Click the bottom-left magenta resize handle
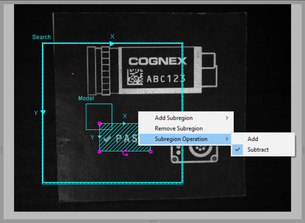This screenshot has width=305, height=223. pyautogui.click(x=99, y=152)
